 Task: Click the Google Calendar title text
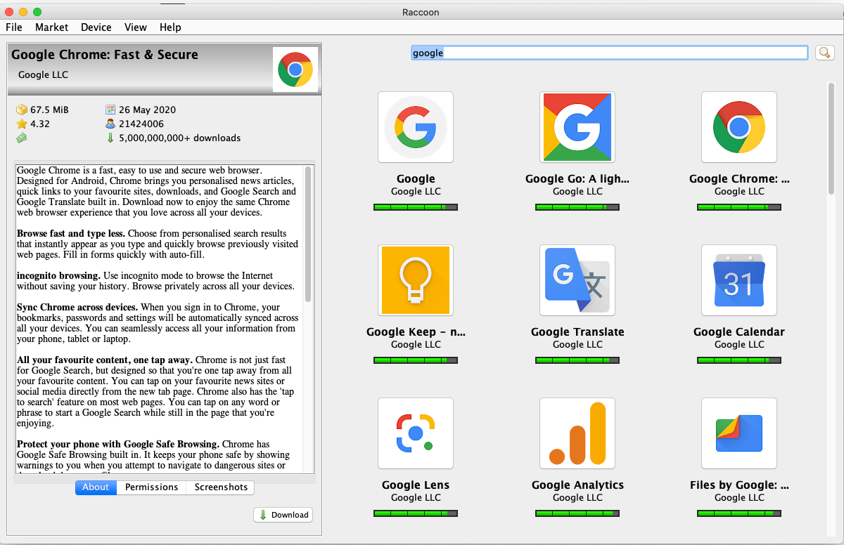tap(739, 331)
